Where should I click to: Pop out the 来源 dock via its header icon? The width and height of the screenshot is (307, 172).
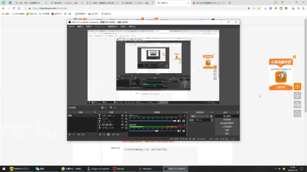126,112
